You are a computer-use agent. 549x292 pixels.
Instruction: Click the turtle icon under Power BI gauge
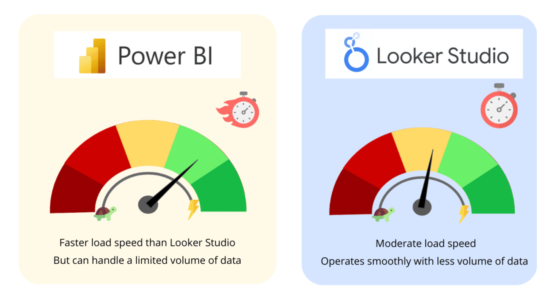(x=104, y=213)
